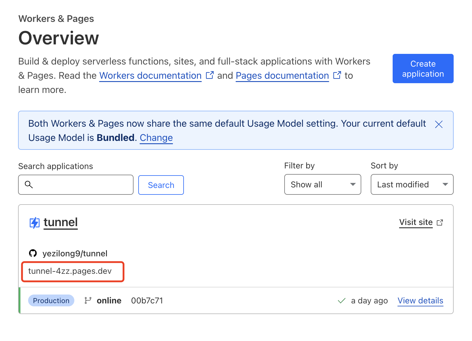Click the git branch icon before online
The width and height of the screenshot is (472, 341).
(x=88, y=300)
